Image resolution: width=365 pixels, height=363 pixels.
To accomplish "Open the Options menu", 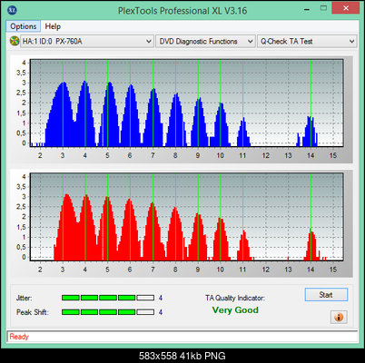I will point(24,26).
